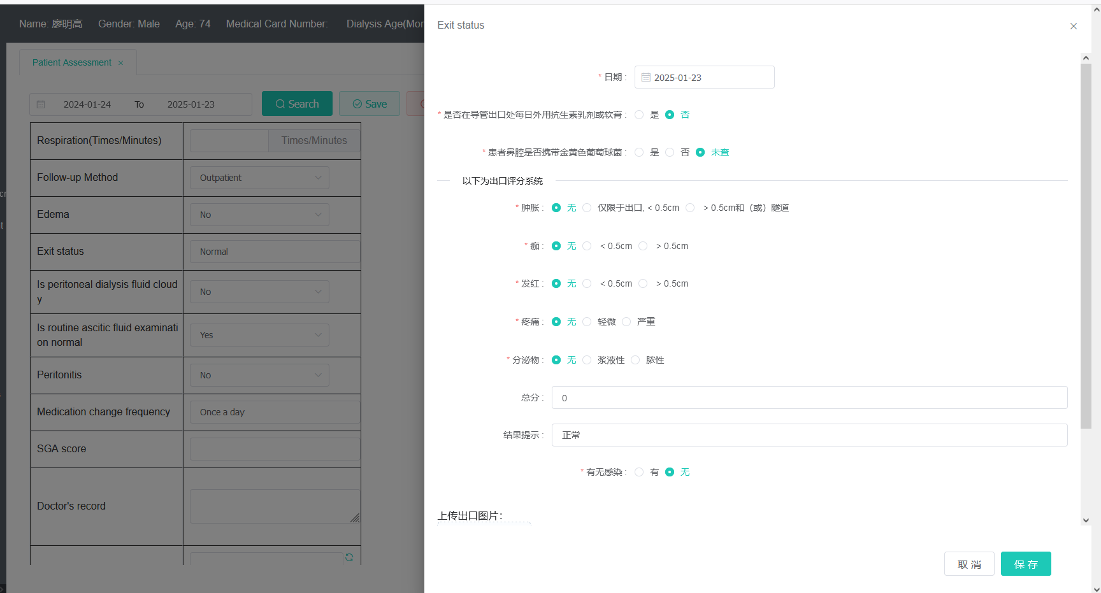Image resolution: width=1101 pixels, height=593 pixels.
Task: Select 无 for 有无感染
Action: [670, 472]
